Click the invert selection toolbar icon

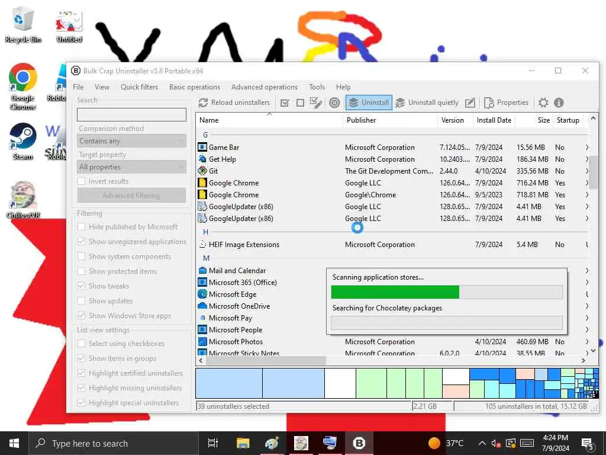[x=316, y=102]
